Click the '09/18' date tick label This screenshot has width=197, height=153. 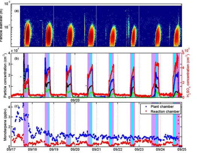32,150
